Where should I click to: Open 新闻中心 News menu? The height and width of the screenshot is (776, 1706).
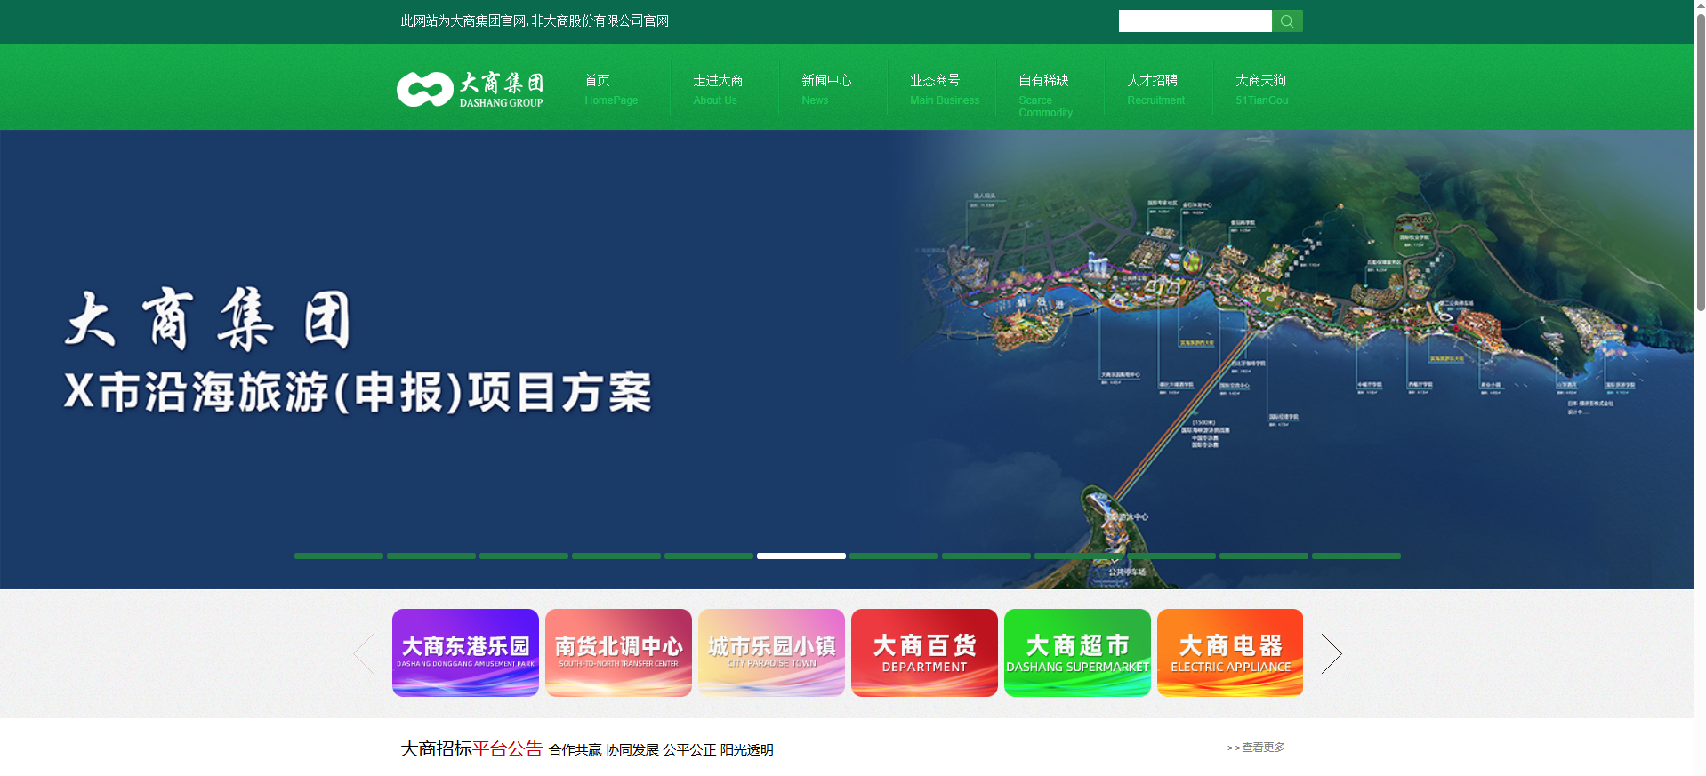pyautogui.click(x=825, y=89)
